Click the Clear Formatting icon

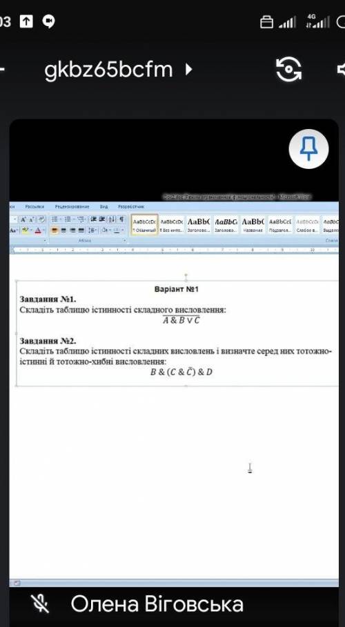pos(41,219)
